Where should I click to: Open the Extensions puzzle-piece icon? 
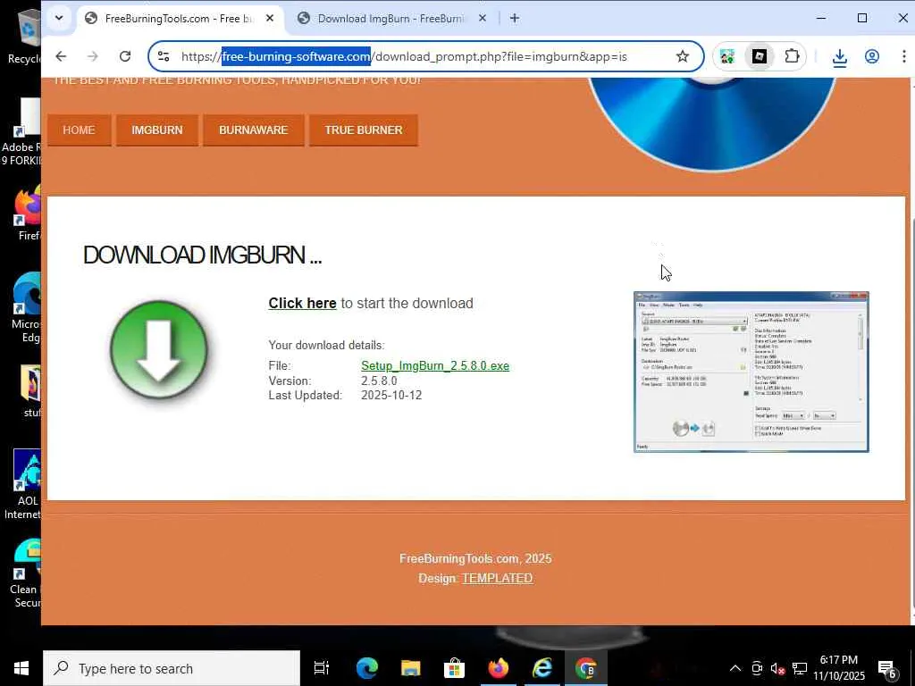pyautogui.click(x=792, y=56)
